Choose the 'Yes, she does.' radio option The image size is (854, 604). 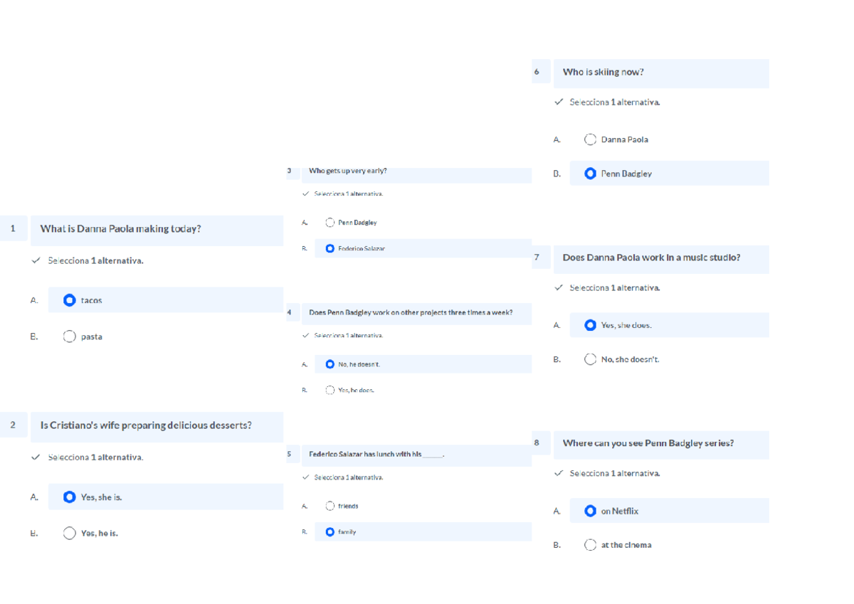pos(590,325)
